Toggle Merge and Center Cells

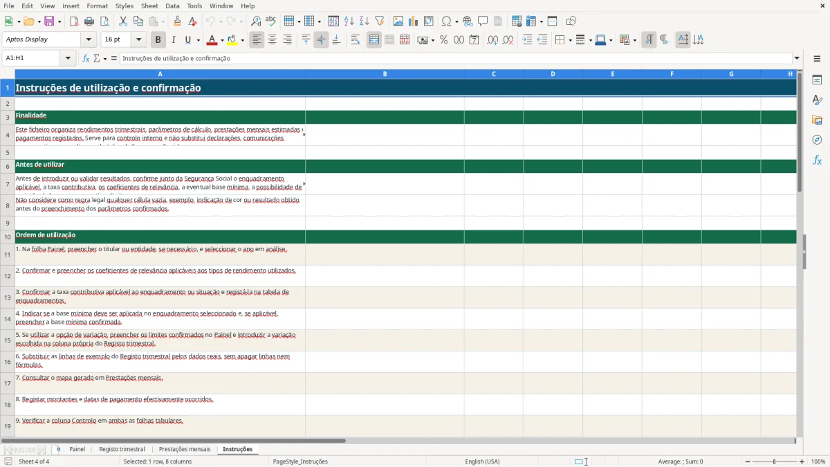point(374,40)
